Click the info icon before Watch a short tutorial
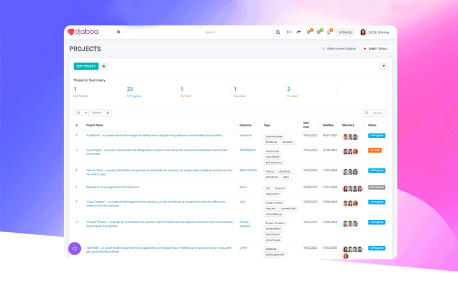Image resolution: width=458 pixels, height=286 pixels. point(323,49)
